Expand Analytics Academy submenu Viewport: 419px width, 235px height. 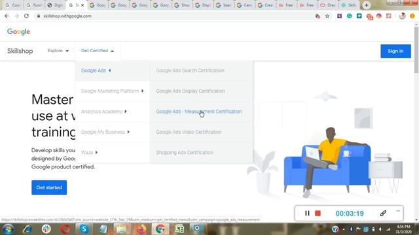click(x=112, y=112)
